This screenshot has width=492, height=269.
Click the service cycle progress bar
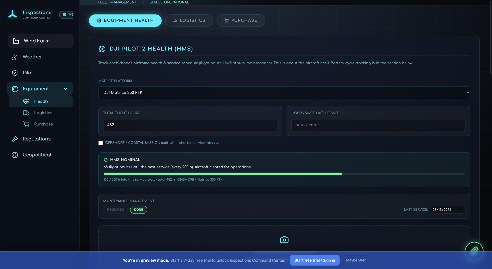point(284,174)
